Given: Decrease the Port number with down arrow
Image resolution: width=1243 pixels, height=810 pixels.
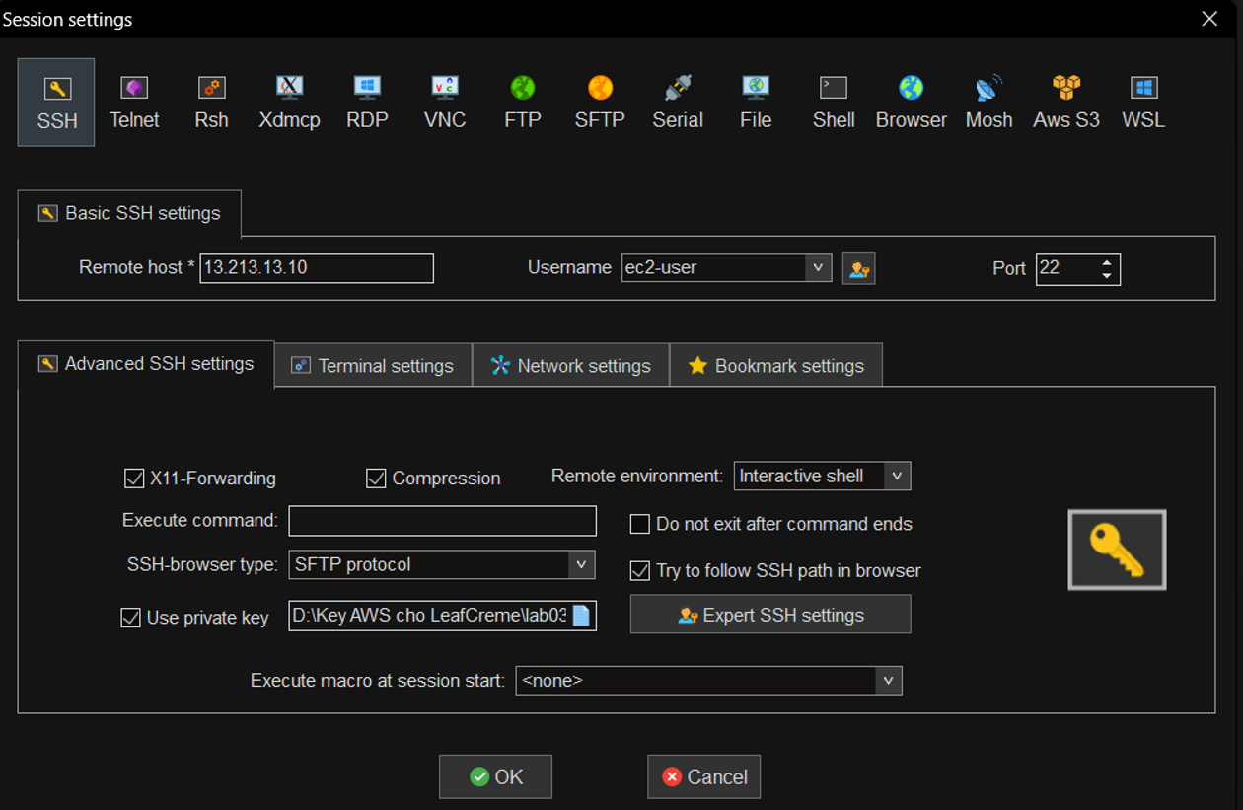Looking at the screenshot, I should (x=1107, y=275).
